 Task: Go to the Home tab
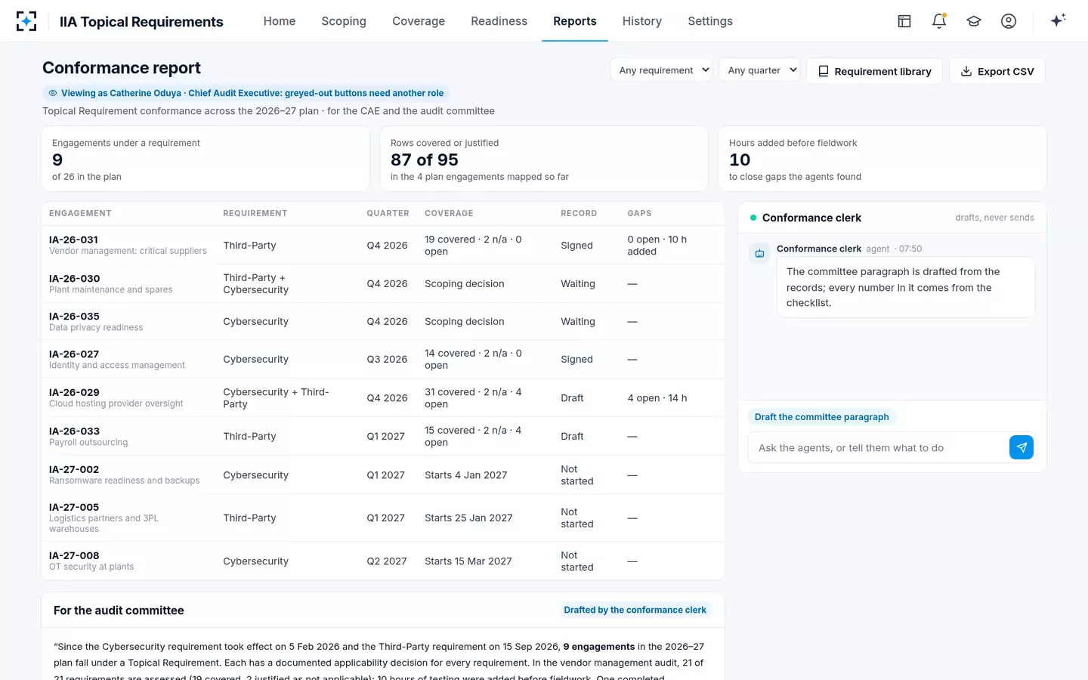click(280, 21)
